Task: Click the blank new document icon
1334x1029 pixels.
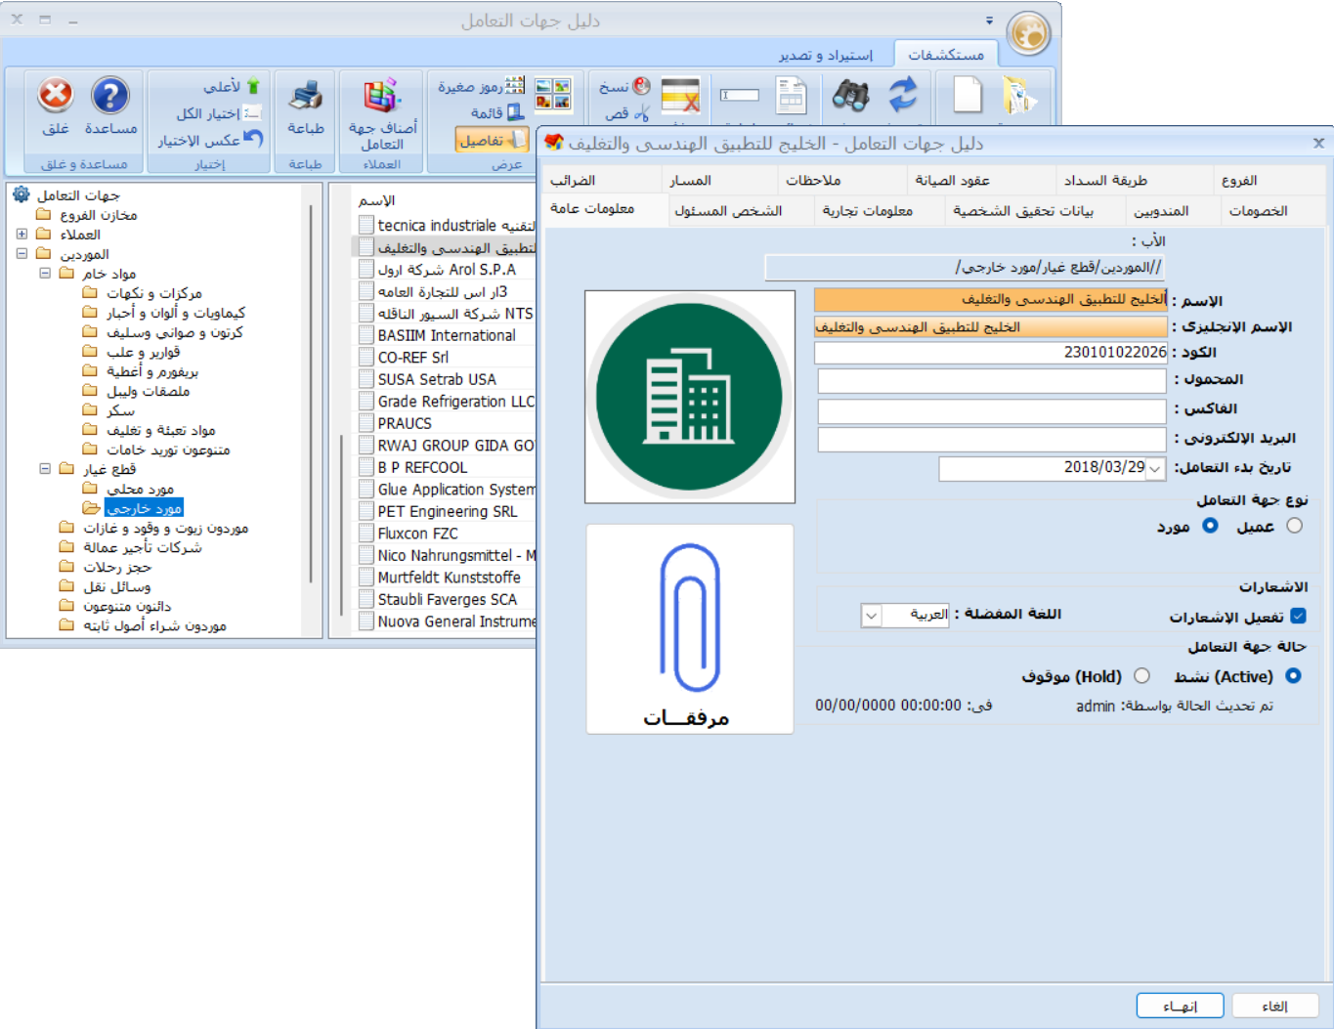Action: [x=968, y=96]
